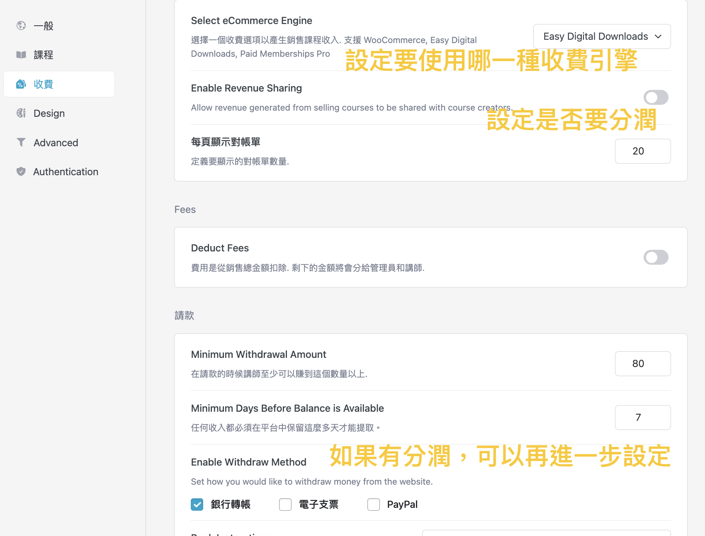Select Authentication in the sidebar
Viewport: 705px width, 536px height.
pos(66,171)
